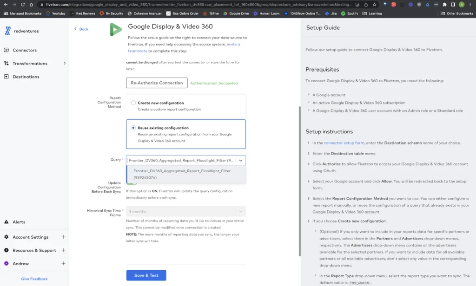Select the Reuse existing configuration radio option

tap(133, 128)
